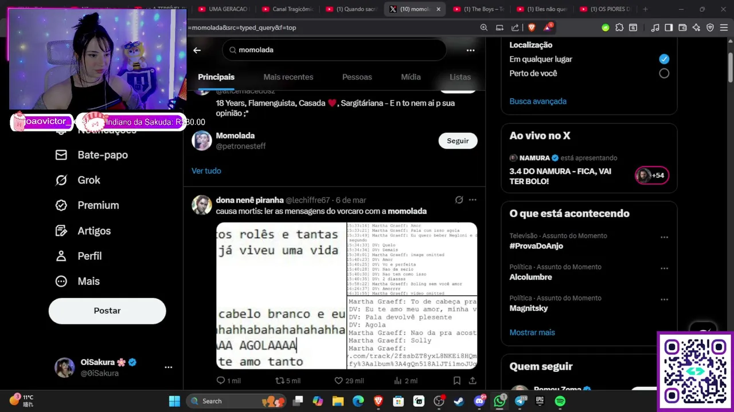Open Bate-papo in the sidebar
734x412 pixels.
[x=92, y=155]
